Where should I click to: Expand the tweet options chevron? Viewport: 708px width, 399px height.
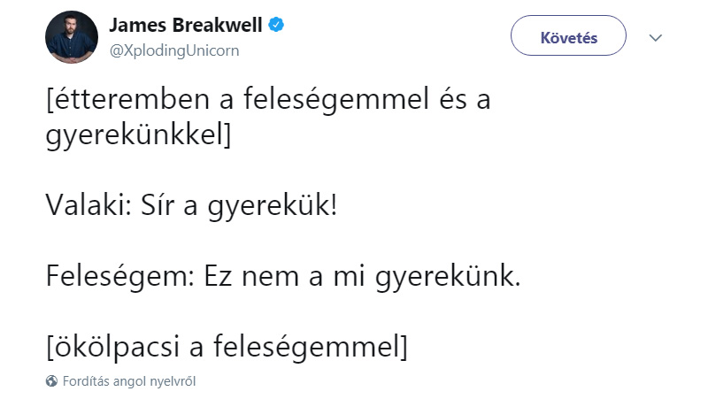pos(655,37)
